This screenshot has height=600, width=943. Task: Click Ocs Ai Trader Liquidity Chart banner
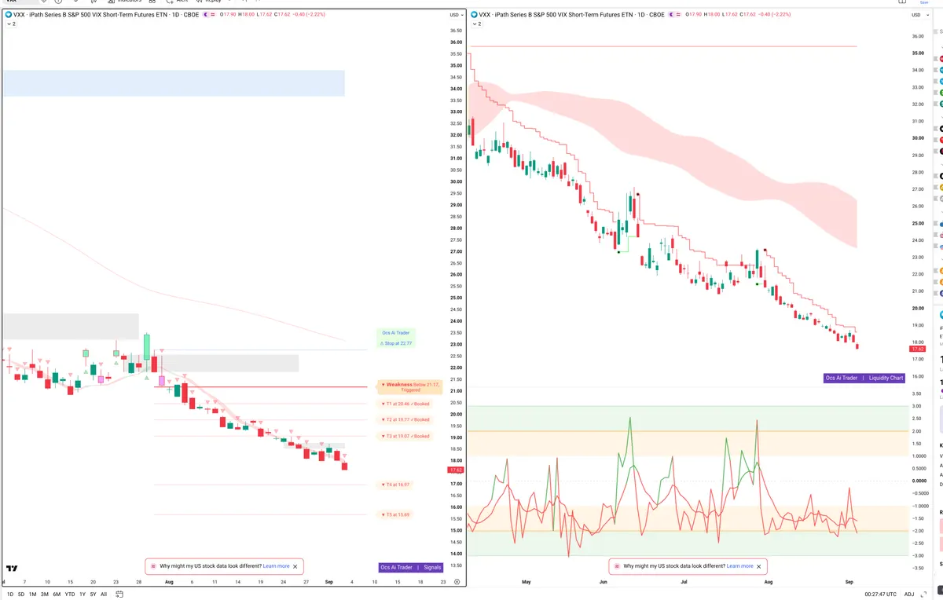(864, 378)
